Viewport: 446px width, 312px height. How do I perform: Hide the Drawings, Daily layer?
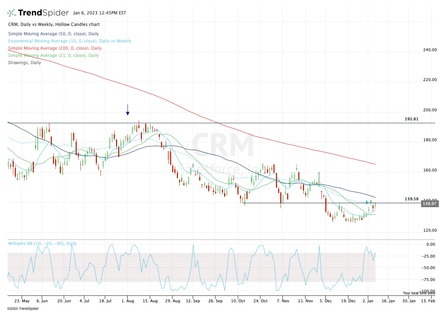click(25, 62)
